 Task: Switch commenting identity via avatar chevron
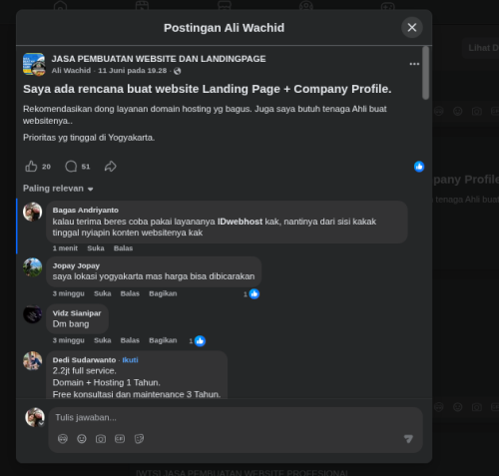click(x=41, y=424)
